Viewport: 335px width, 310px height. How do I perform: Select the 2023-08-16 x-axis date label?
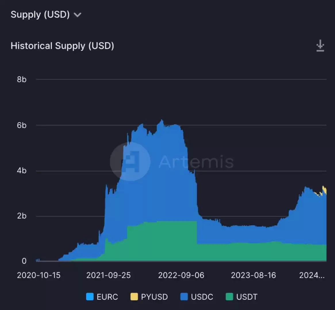click(253, 275)
